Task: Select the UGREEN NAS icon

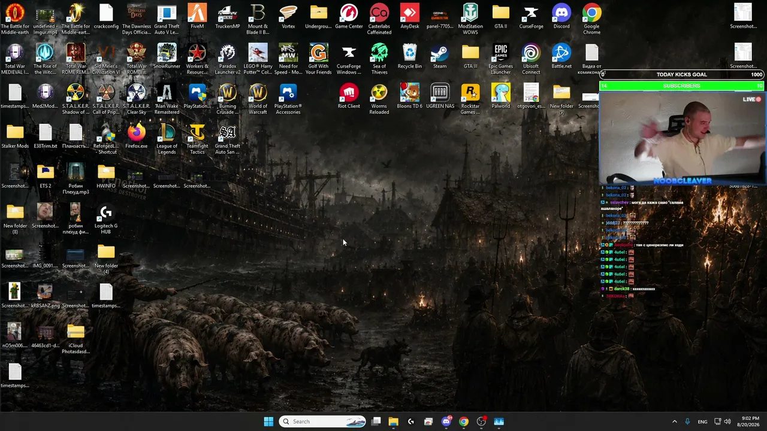Action: pyautogui.click(x=440, y=96)
